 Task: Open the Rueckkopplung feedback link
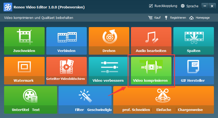pyautogui.click(x=166, y=6)
